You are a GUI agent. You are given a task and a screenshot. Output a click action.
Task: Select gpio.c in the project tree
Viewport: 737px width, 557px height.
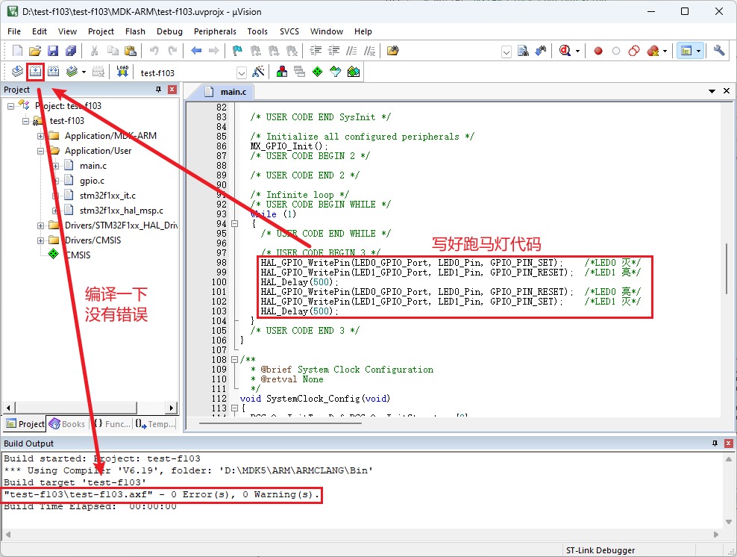coord(92,181)
